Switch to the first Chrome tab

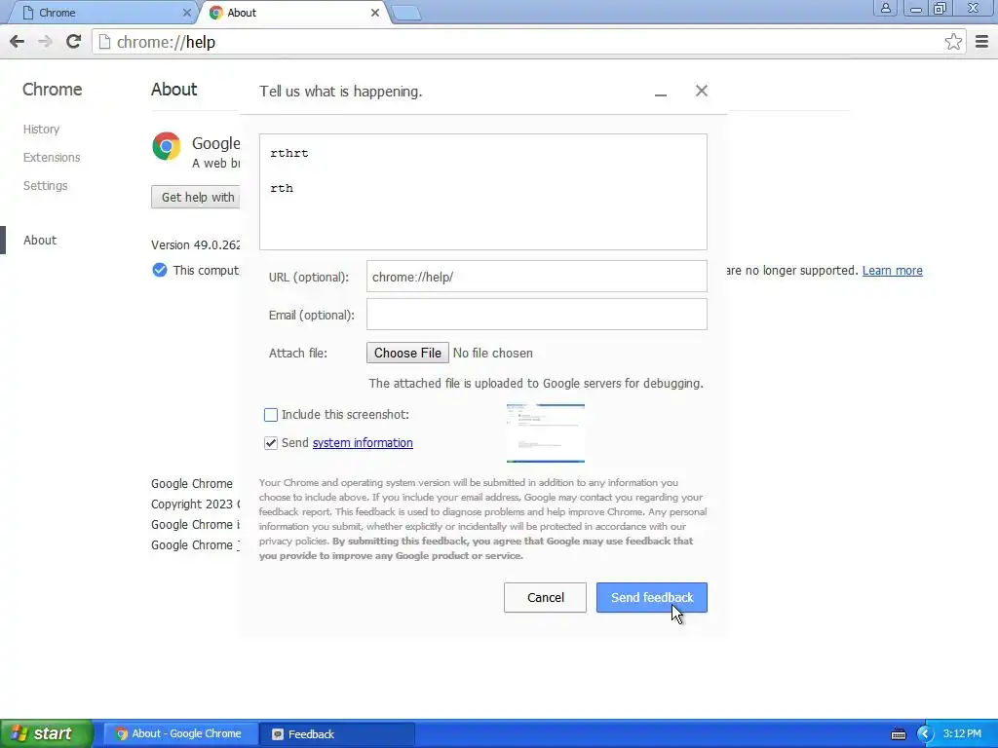[101, 13]
